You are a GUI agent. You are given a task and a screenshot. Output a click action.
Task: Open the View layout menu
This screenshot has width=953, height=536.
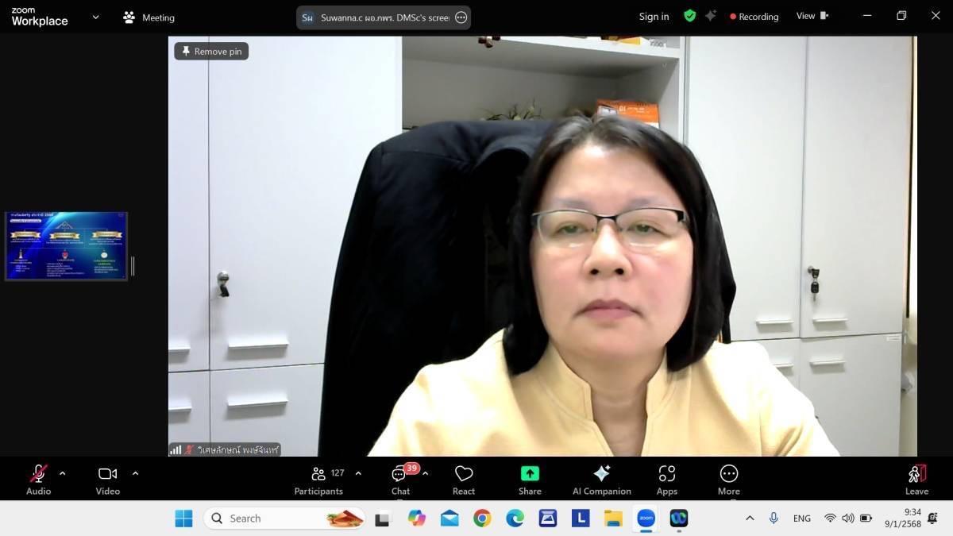(x=812, y=16)
